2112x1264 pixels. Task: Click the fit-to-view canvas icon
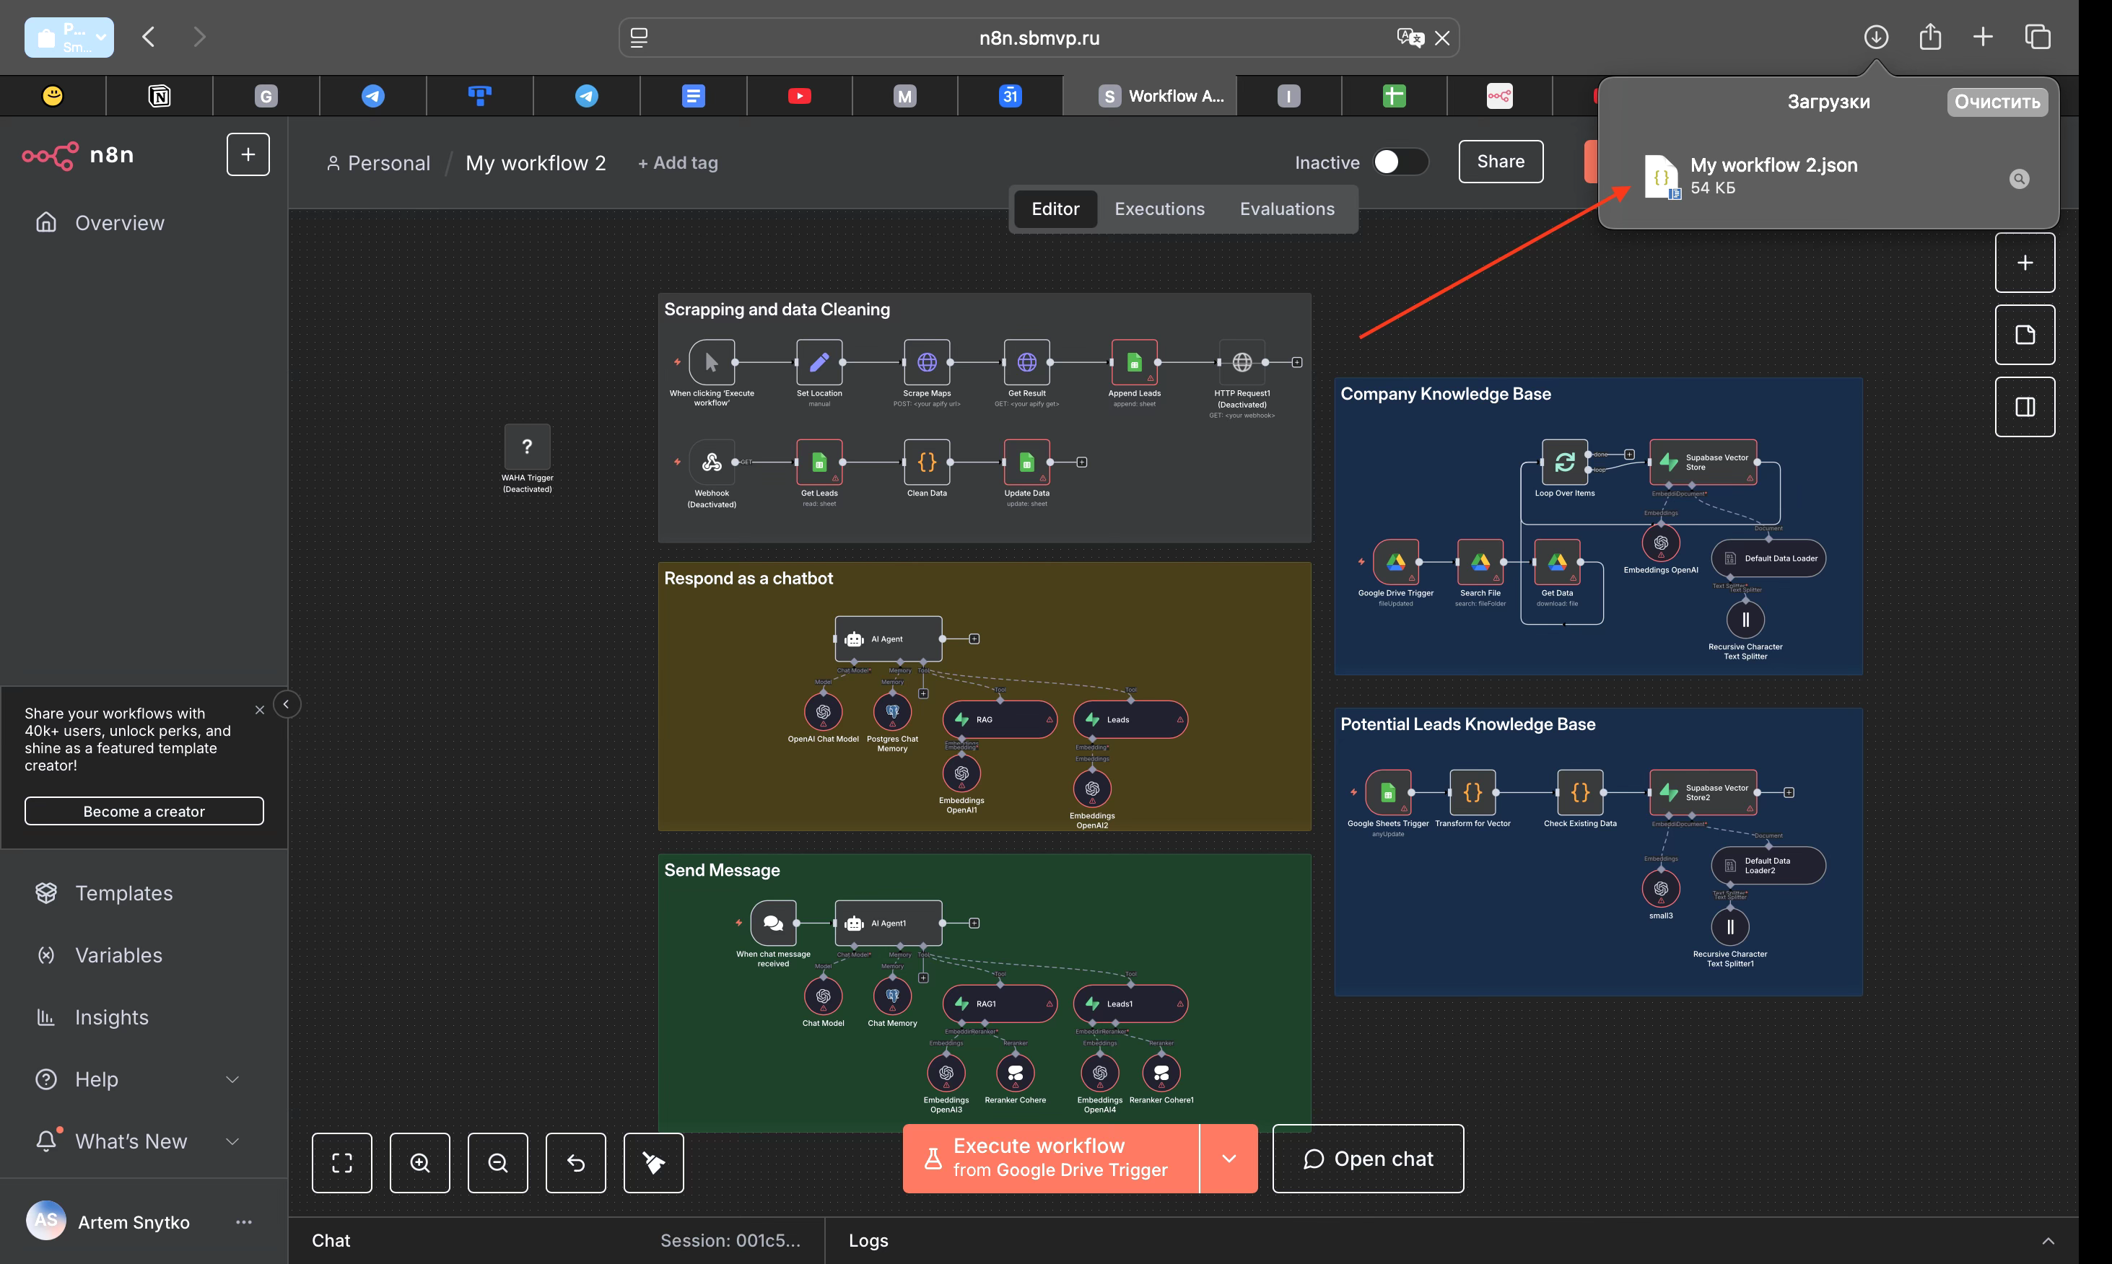pos(341,1163)
